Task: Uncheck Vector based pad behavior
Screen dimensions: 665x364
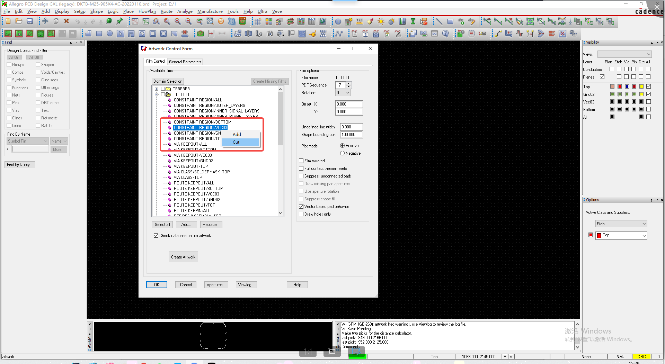Action: pos(301,207)
